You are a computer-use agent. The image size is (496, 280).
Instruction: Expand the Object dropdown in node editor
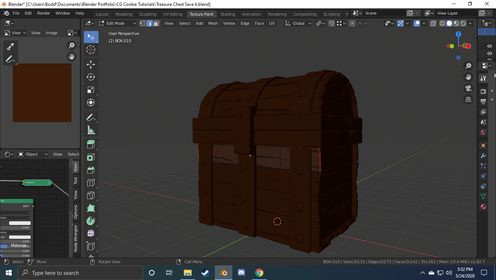pos(33,154)
